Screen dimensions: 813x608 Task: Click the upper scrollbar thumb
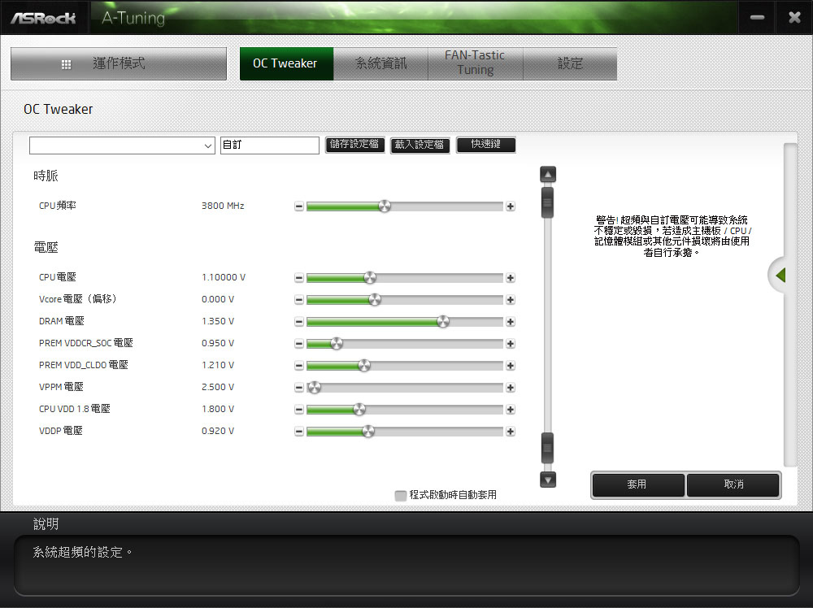pos(547,202)
